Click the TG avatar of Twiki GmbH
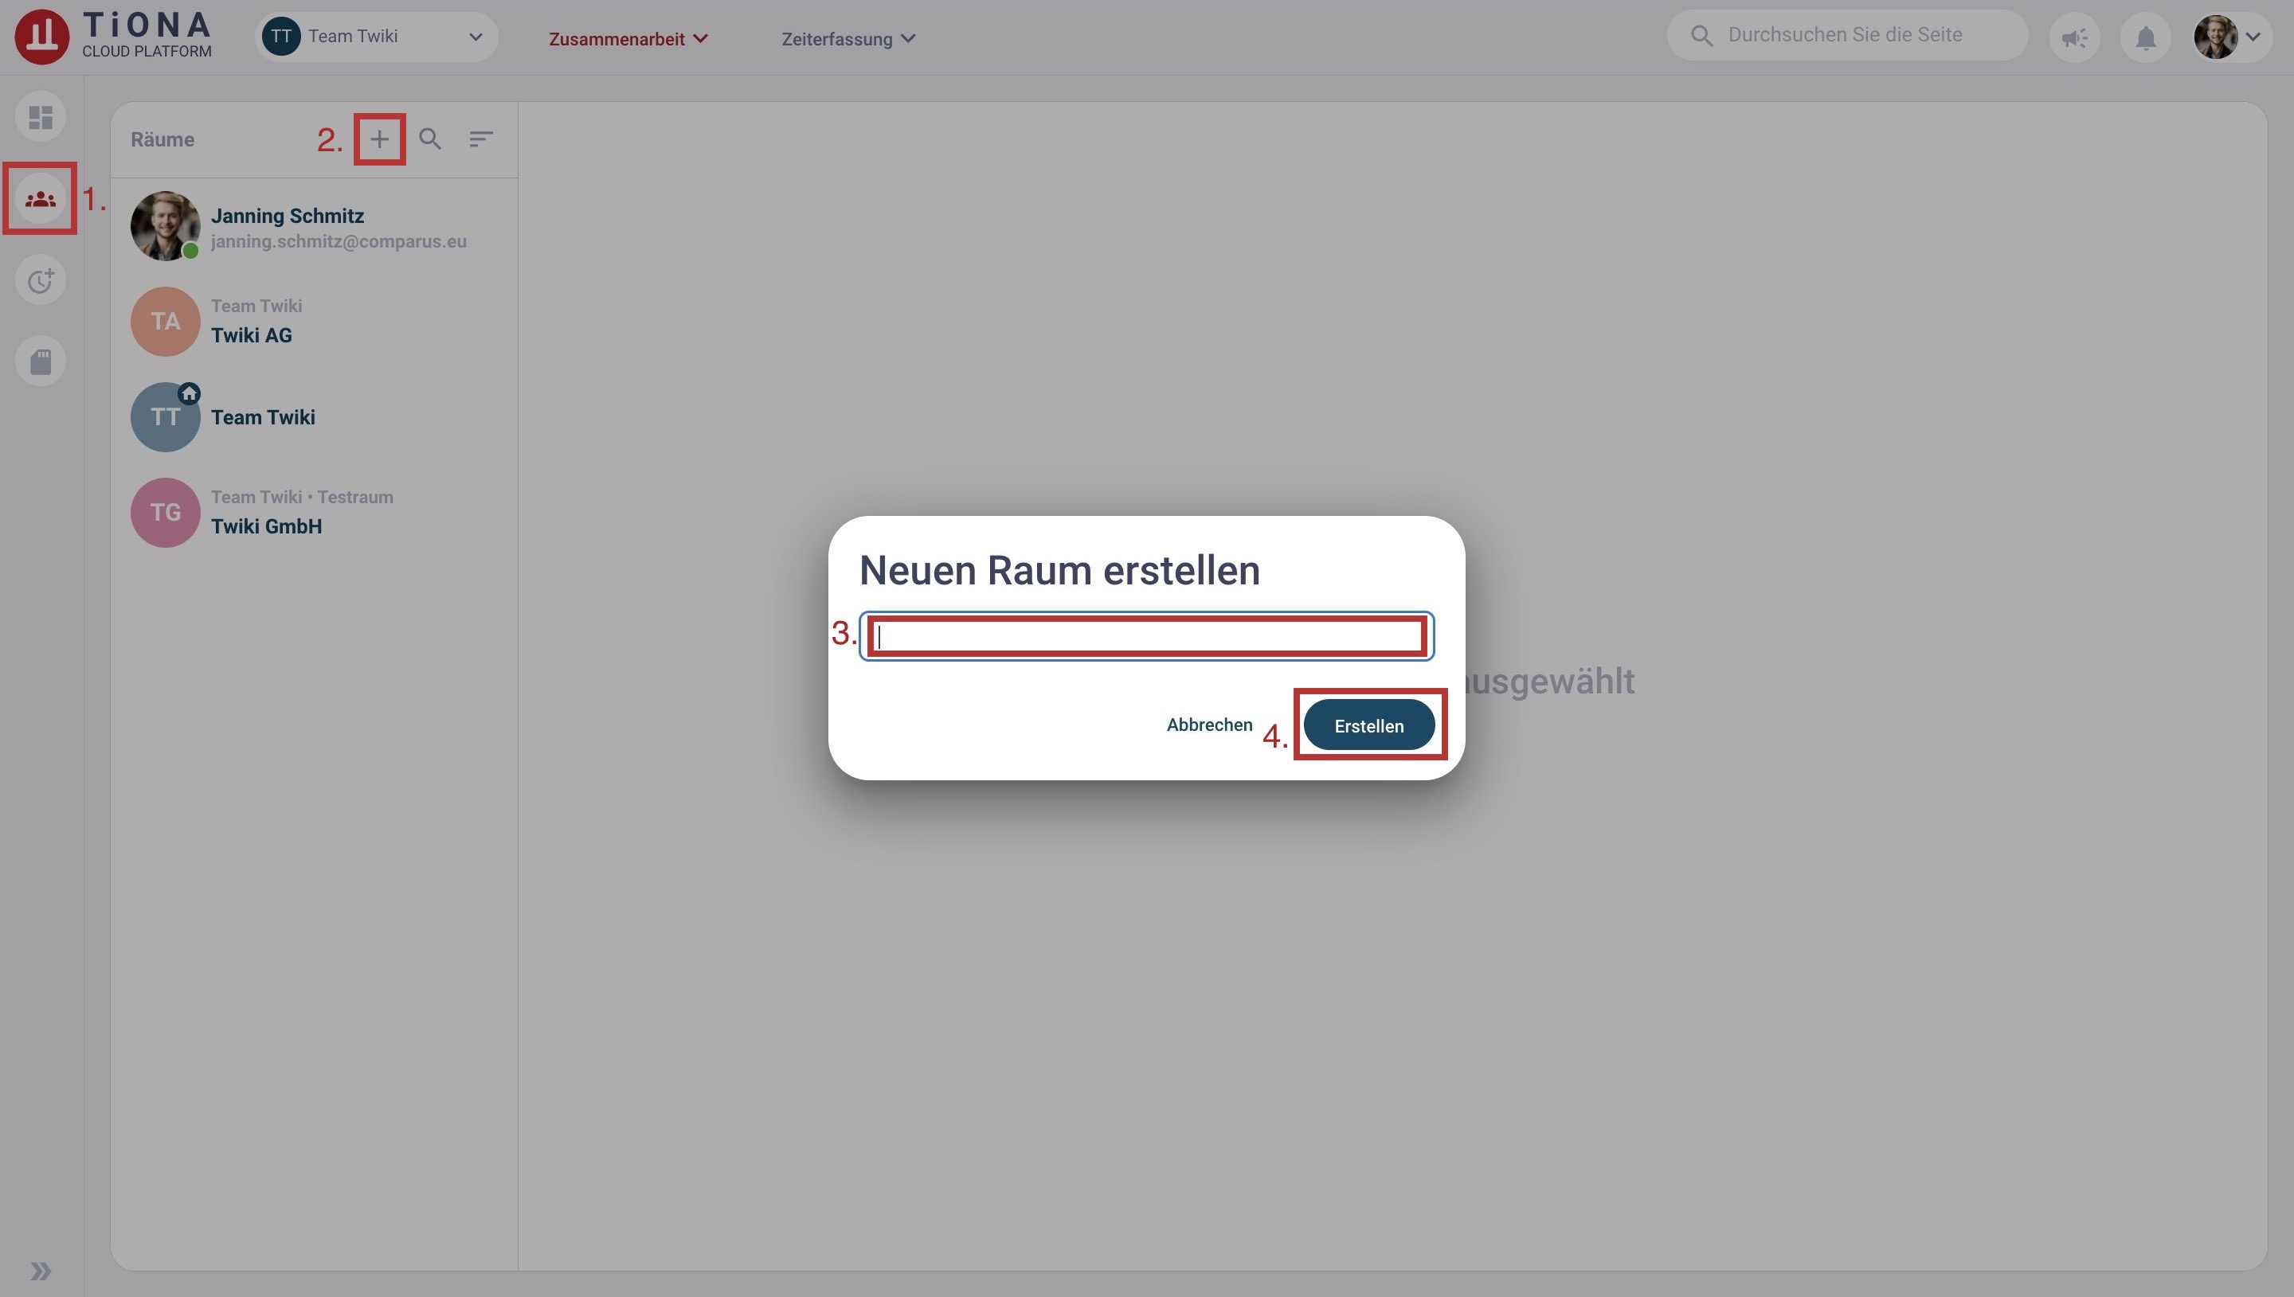The image size is (2294, 1297). click(165, 512)
